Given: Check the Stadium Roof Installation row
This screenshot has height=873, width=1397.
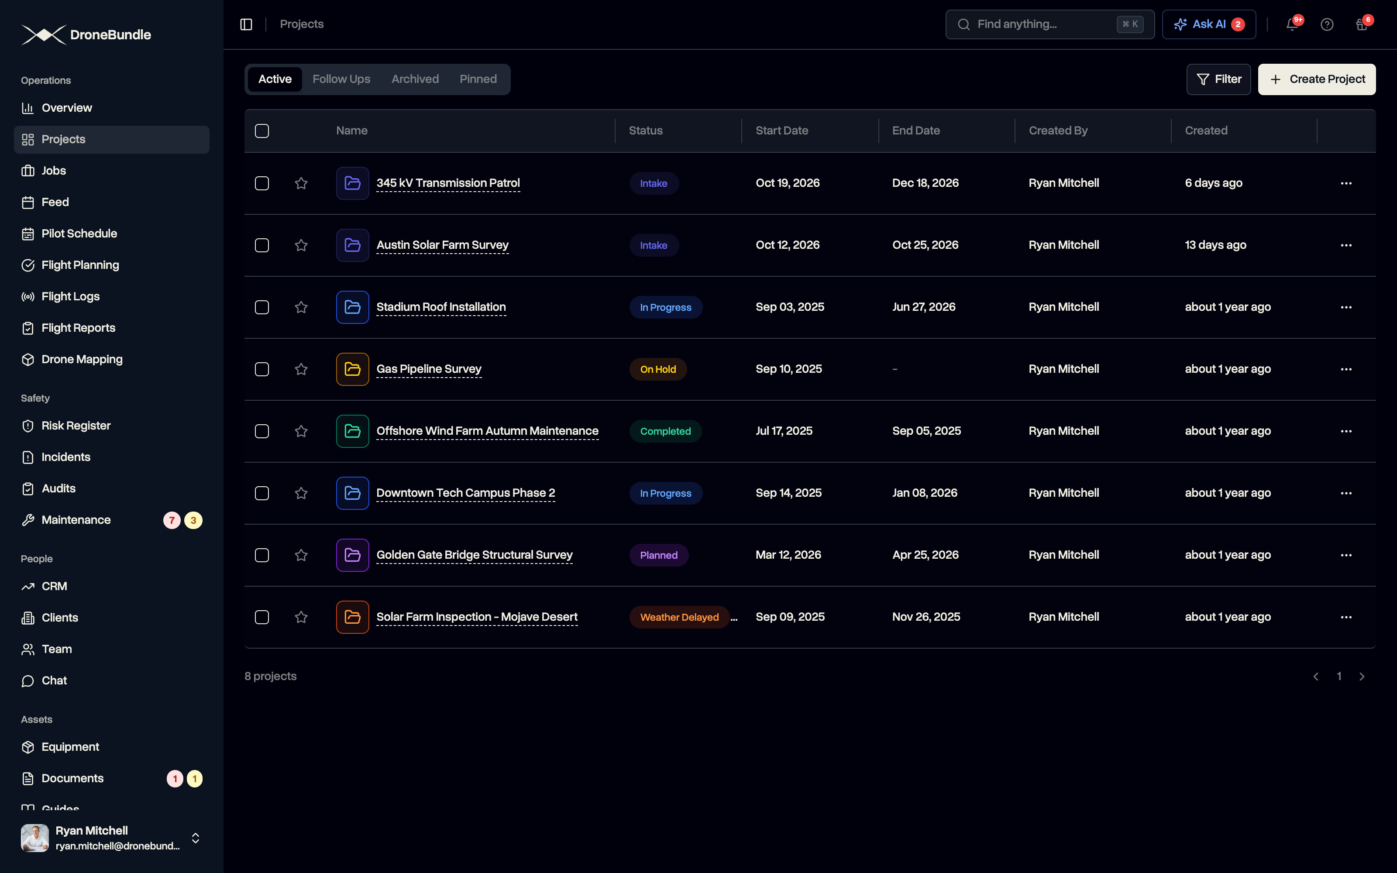Looking at the screenshot, I should pyautogui.click(x=262, y=307).
